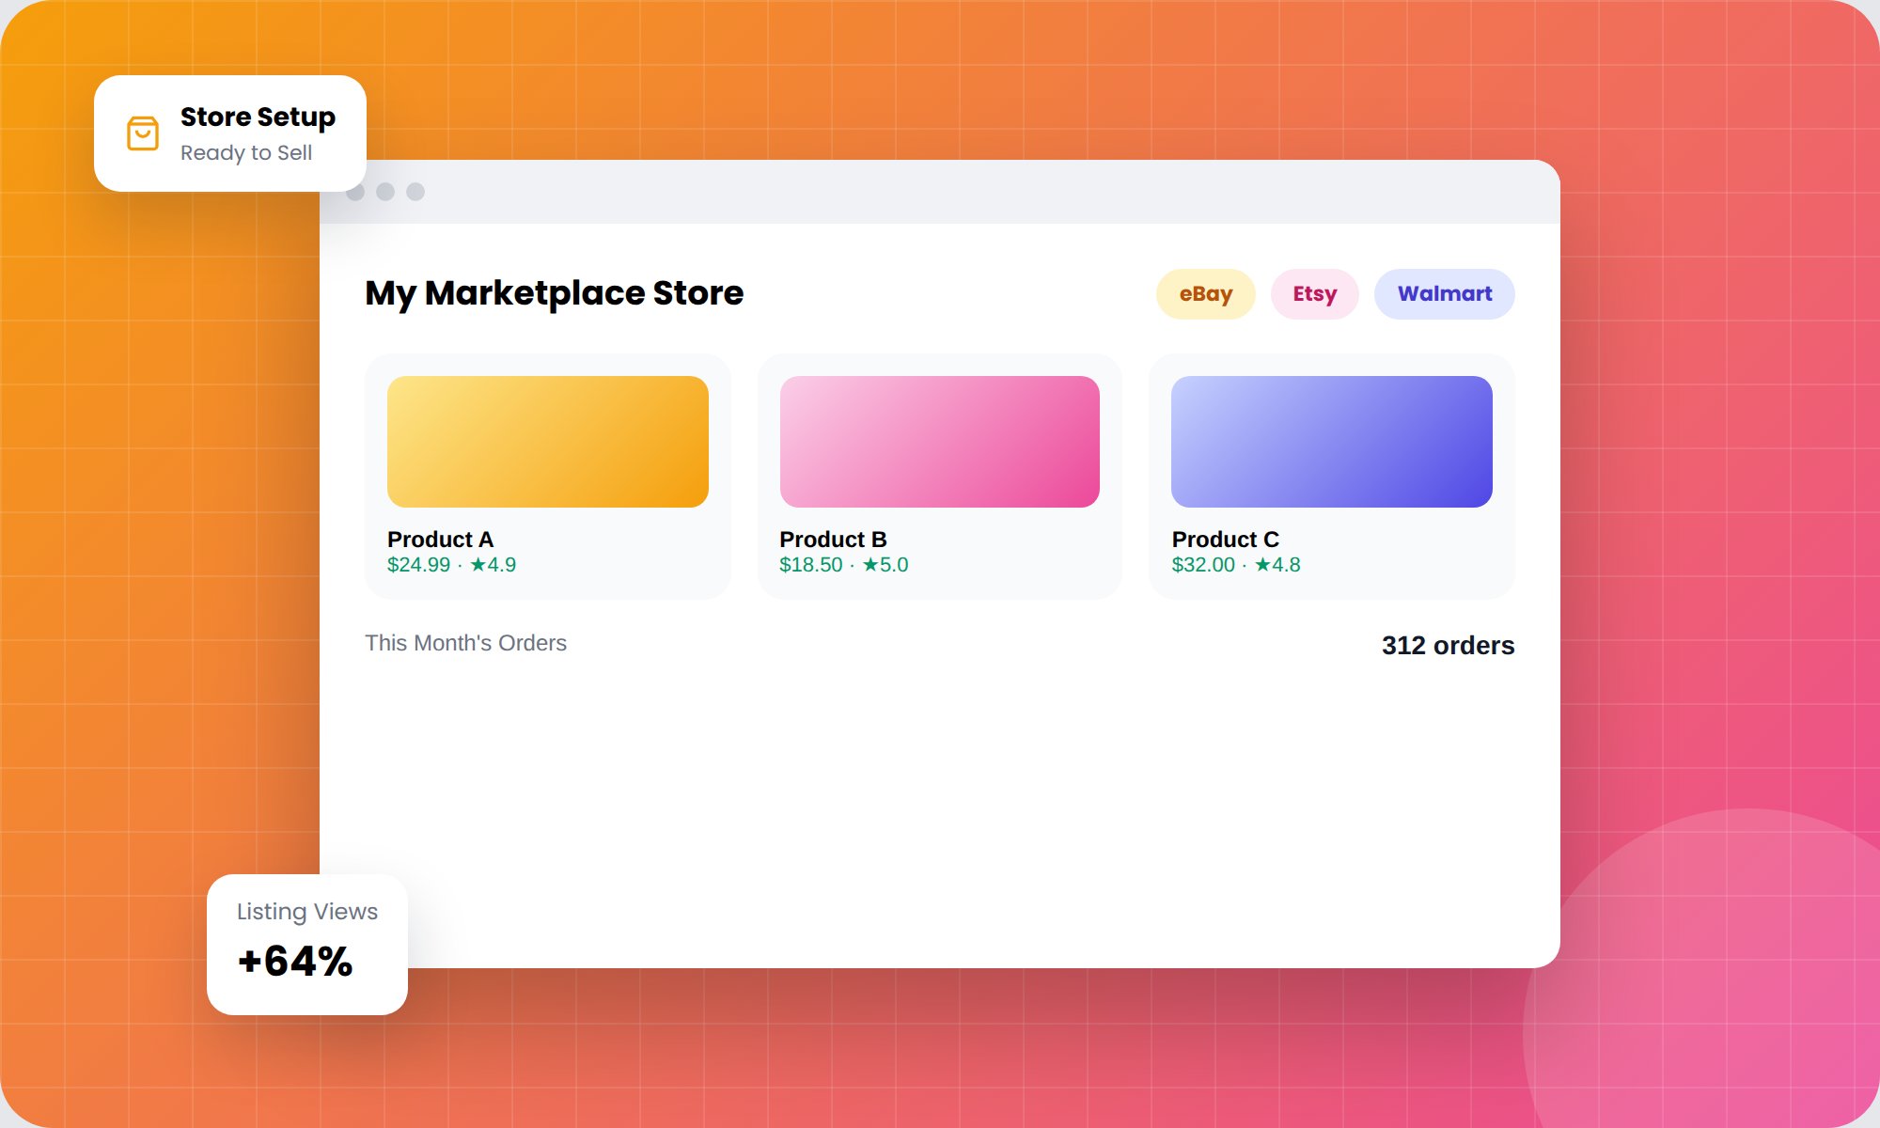Click the Listing Views label
Viewport: 1880px width, 1128px height.
(307, 912)
